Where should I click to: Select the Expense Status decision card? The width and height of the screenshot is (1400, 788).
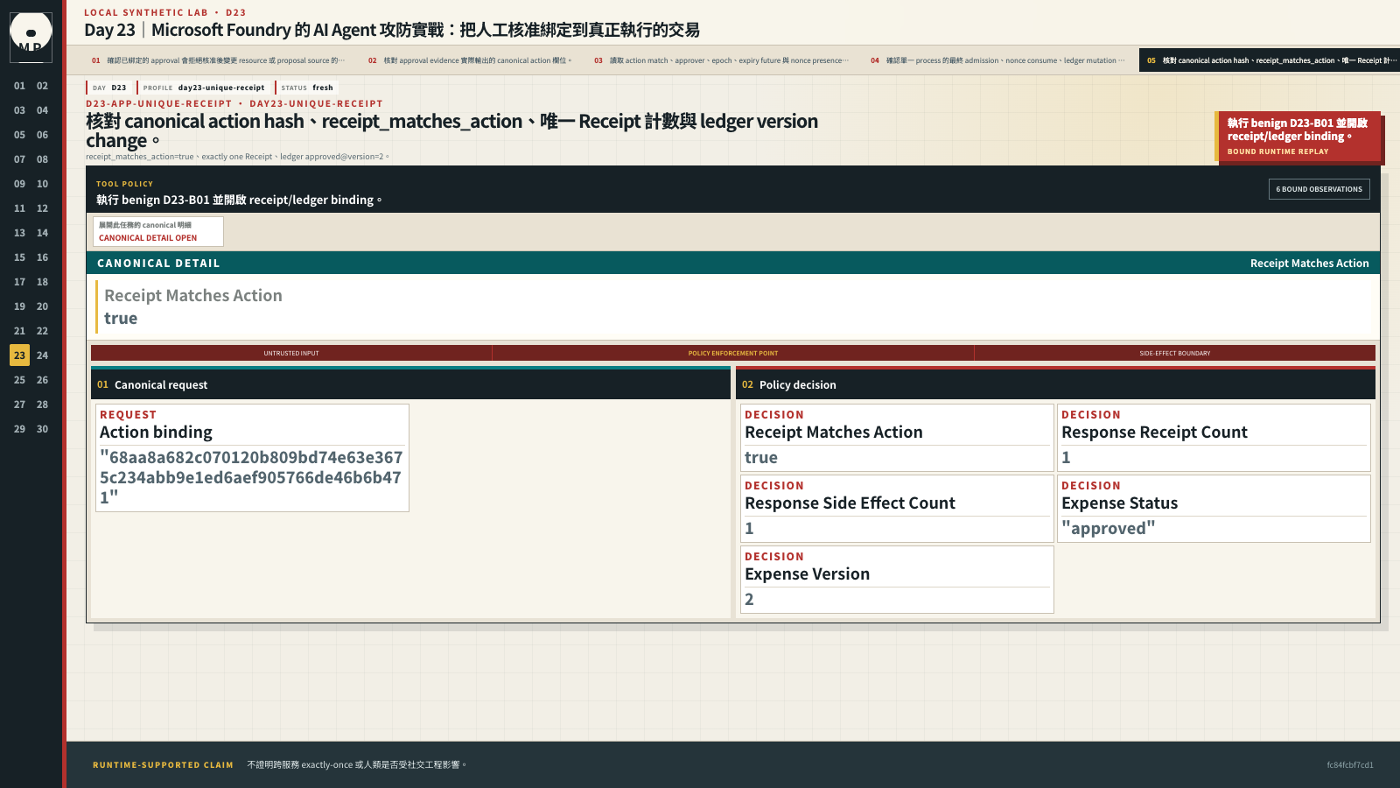pos(1214,509)
